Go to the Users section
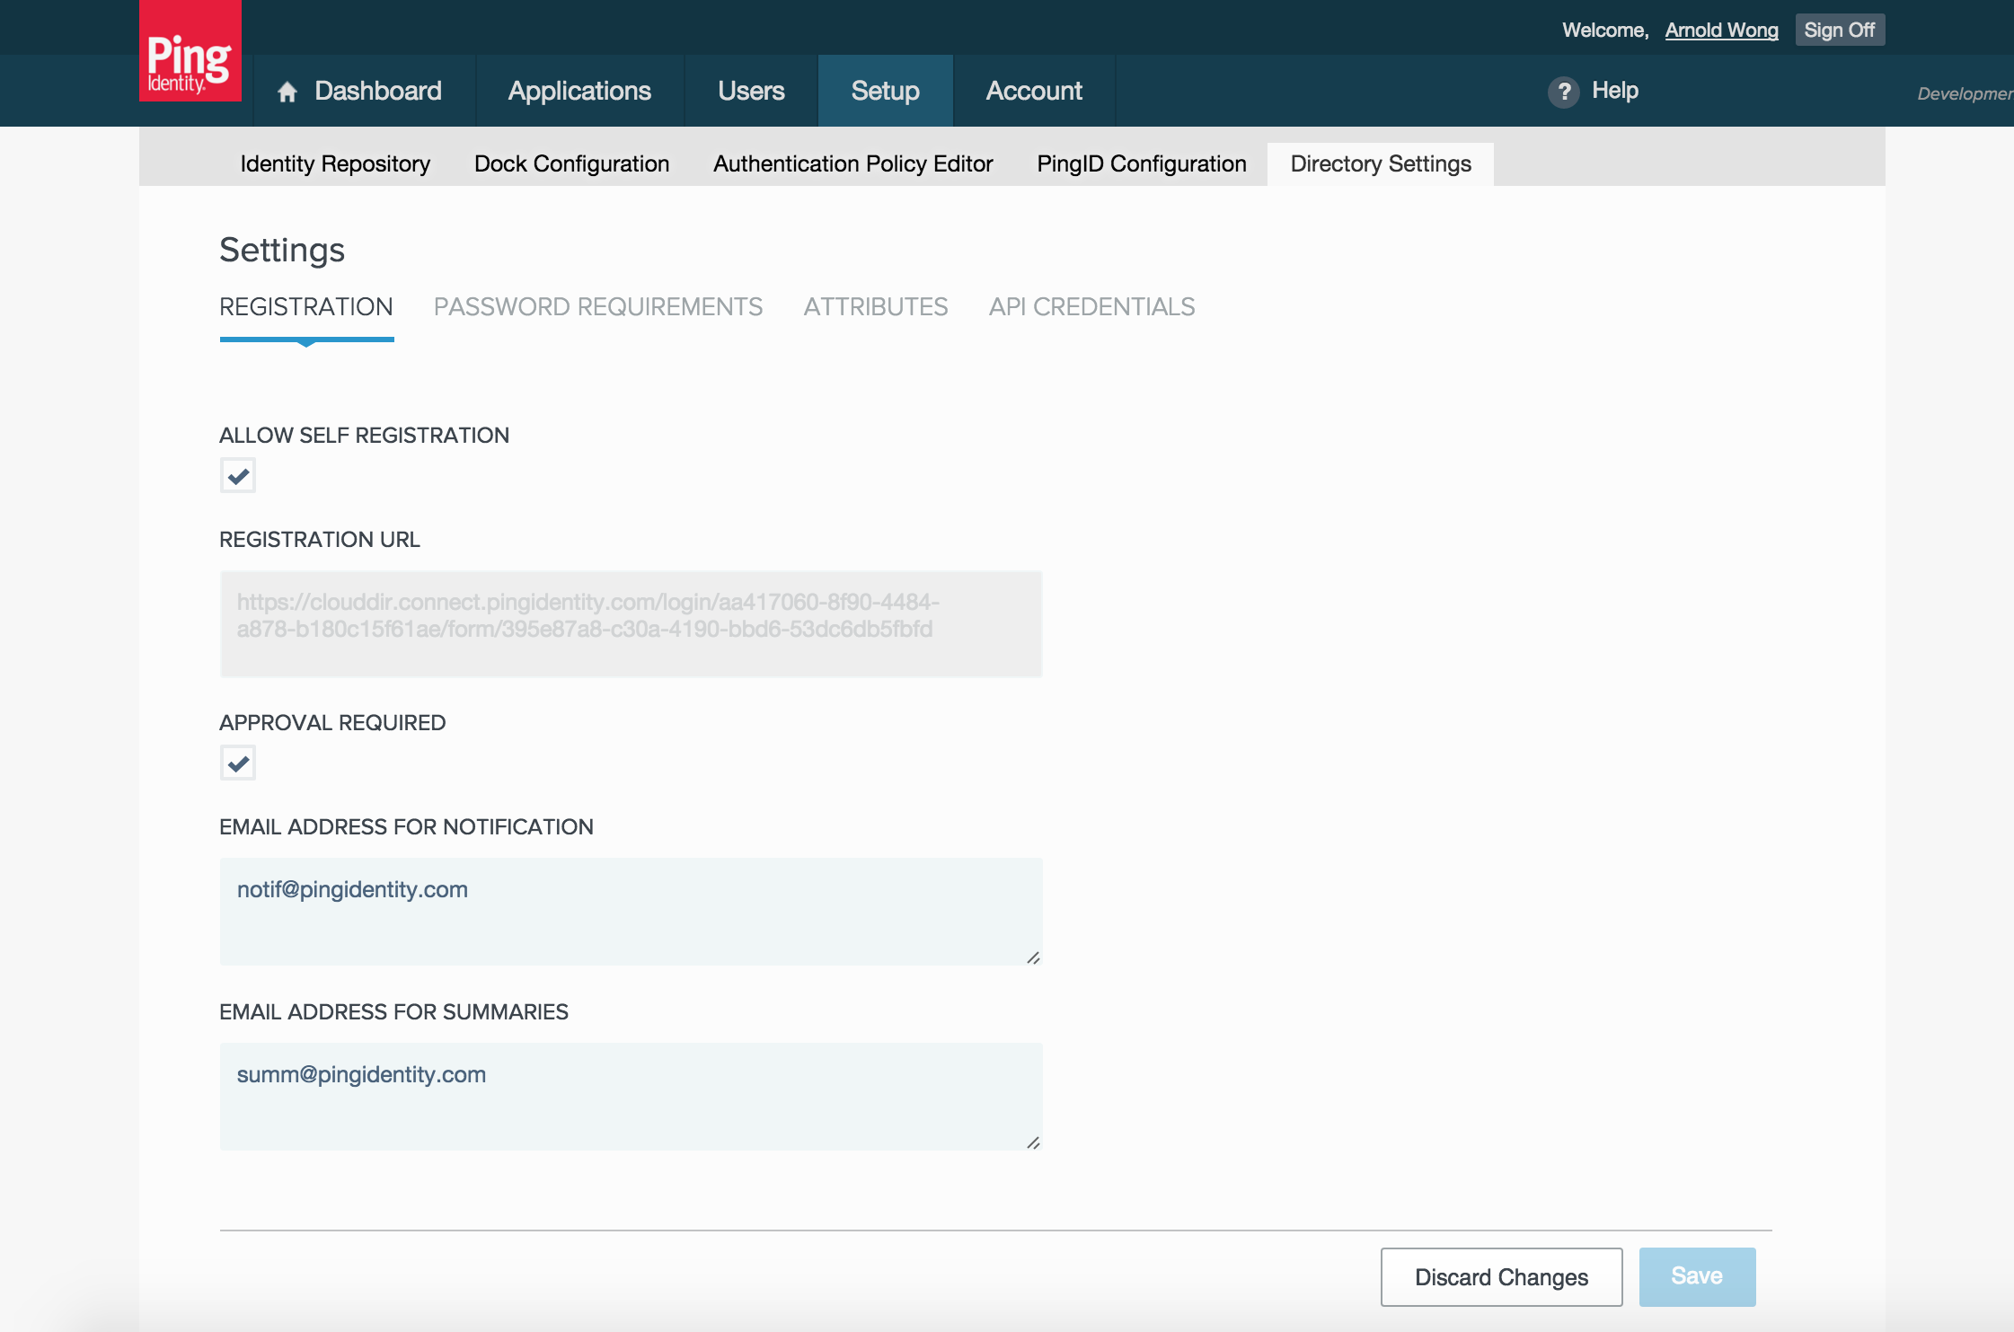 pos(751,91)
